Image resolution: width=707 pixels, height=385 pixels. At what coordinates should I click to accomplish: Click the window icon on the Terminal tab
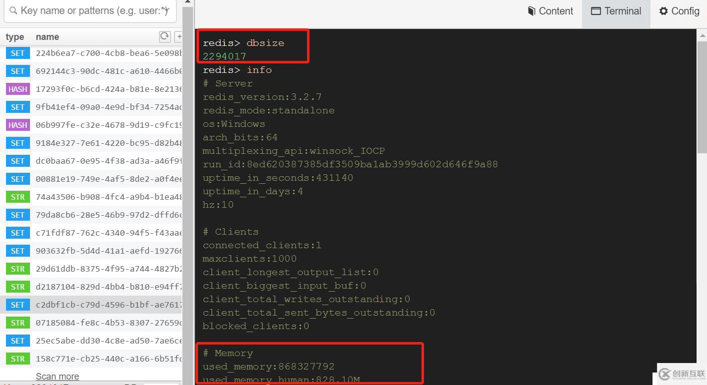[x=595, y=11]
